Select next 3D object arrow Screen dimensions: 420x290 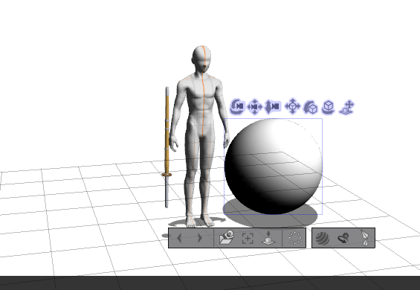[x=199, y=238]
